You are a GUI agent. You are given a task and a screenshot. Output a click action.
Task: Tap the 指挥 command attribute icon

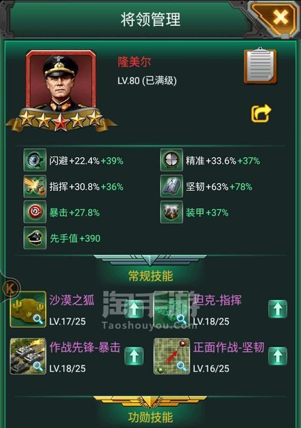tap(35, 187)
